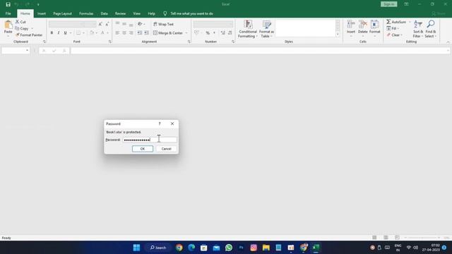The height and width of the screenshot is (254, 452).
Task: Switch to the Data tab
Action: click(x=104, y=13)
